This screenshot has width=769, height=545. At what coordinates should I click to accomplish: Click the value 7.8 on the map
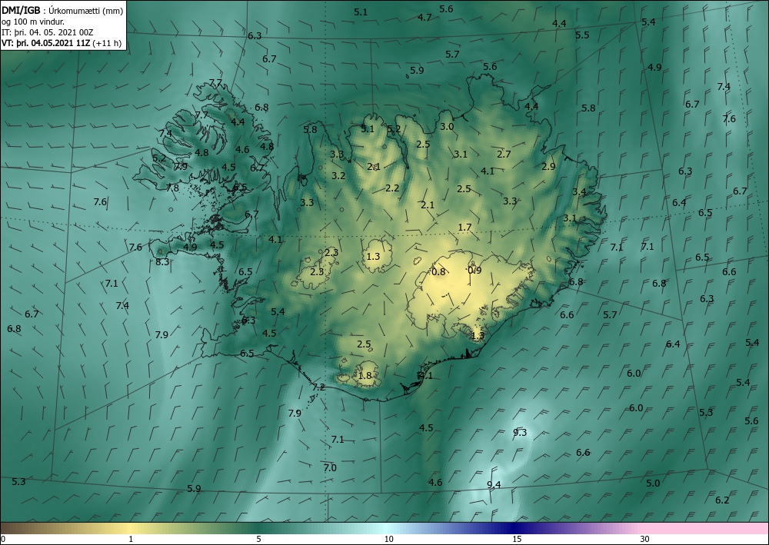172,188
